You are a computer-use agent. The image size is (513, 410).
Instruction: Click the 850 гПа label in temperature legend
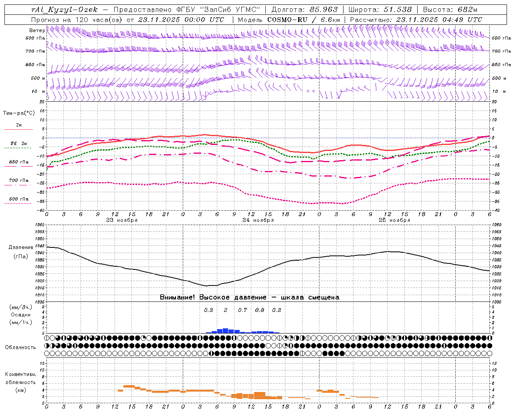[18, 162]
